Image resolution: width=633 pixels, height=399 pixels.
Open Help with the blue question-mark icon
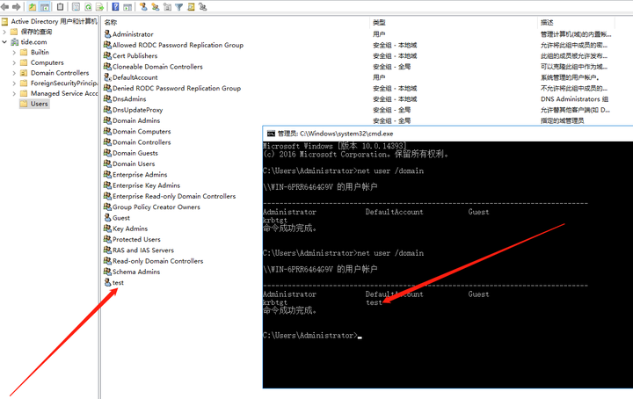pyautogui.click(x=115, y=7)
